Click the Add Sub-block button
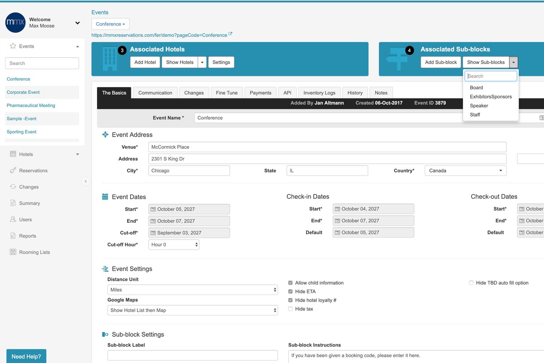The image size is (544, 363). (440, 62)
